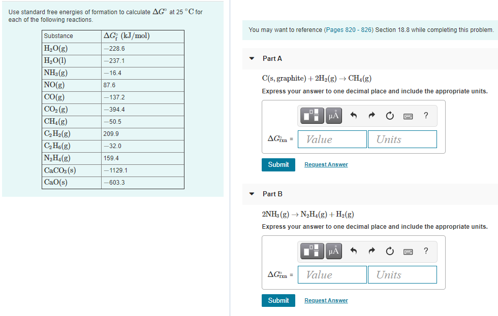Collapse Part B section triangle
The height and width of the screenshot is (316, 498).
tap(252, 194)
